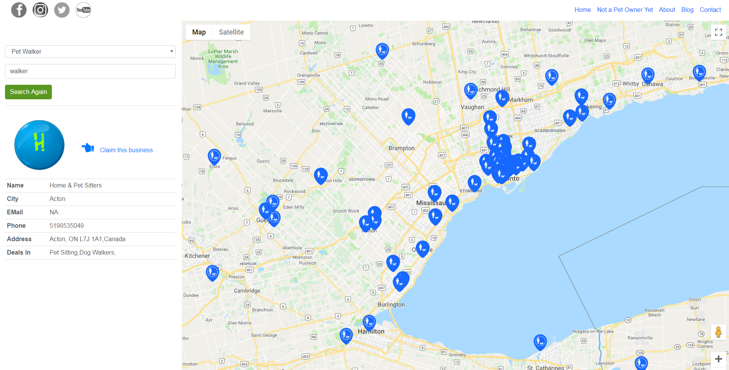Select the Map view tab
This screenshot has width=729, height=370.
point(199,32)
